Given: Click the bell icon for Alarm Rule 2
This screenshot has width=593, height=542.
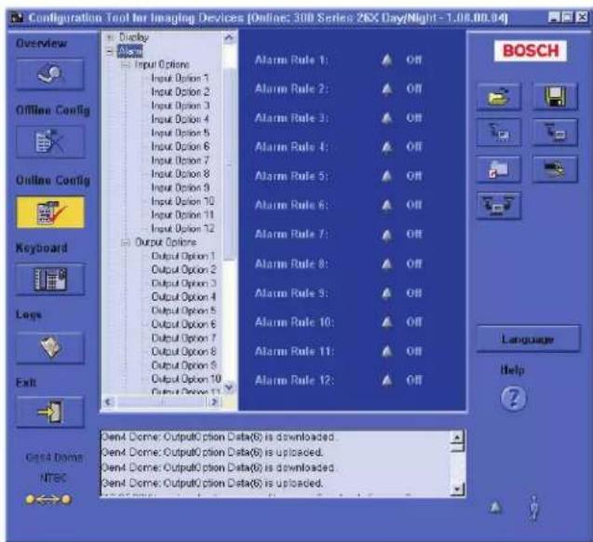Looking at the screenshot, I should point(387,88).
